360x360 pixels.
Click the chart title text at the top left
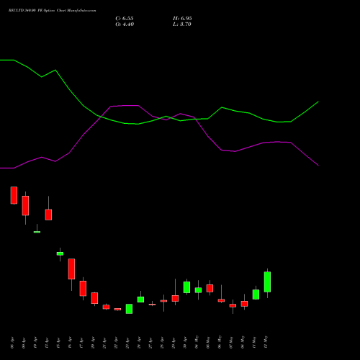tap(52, 10)
